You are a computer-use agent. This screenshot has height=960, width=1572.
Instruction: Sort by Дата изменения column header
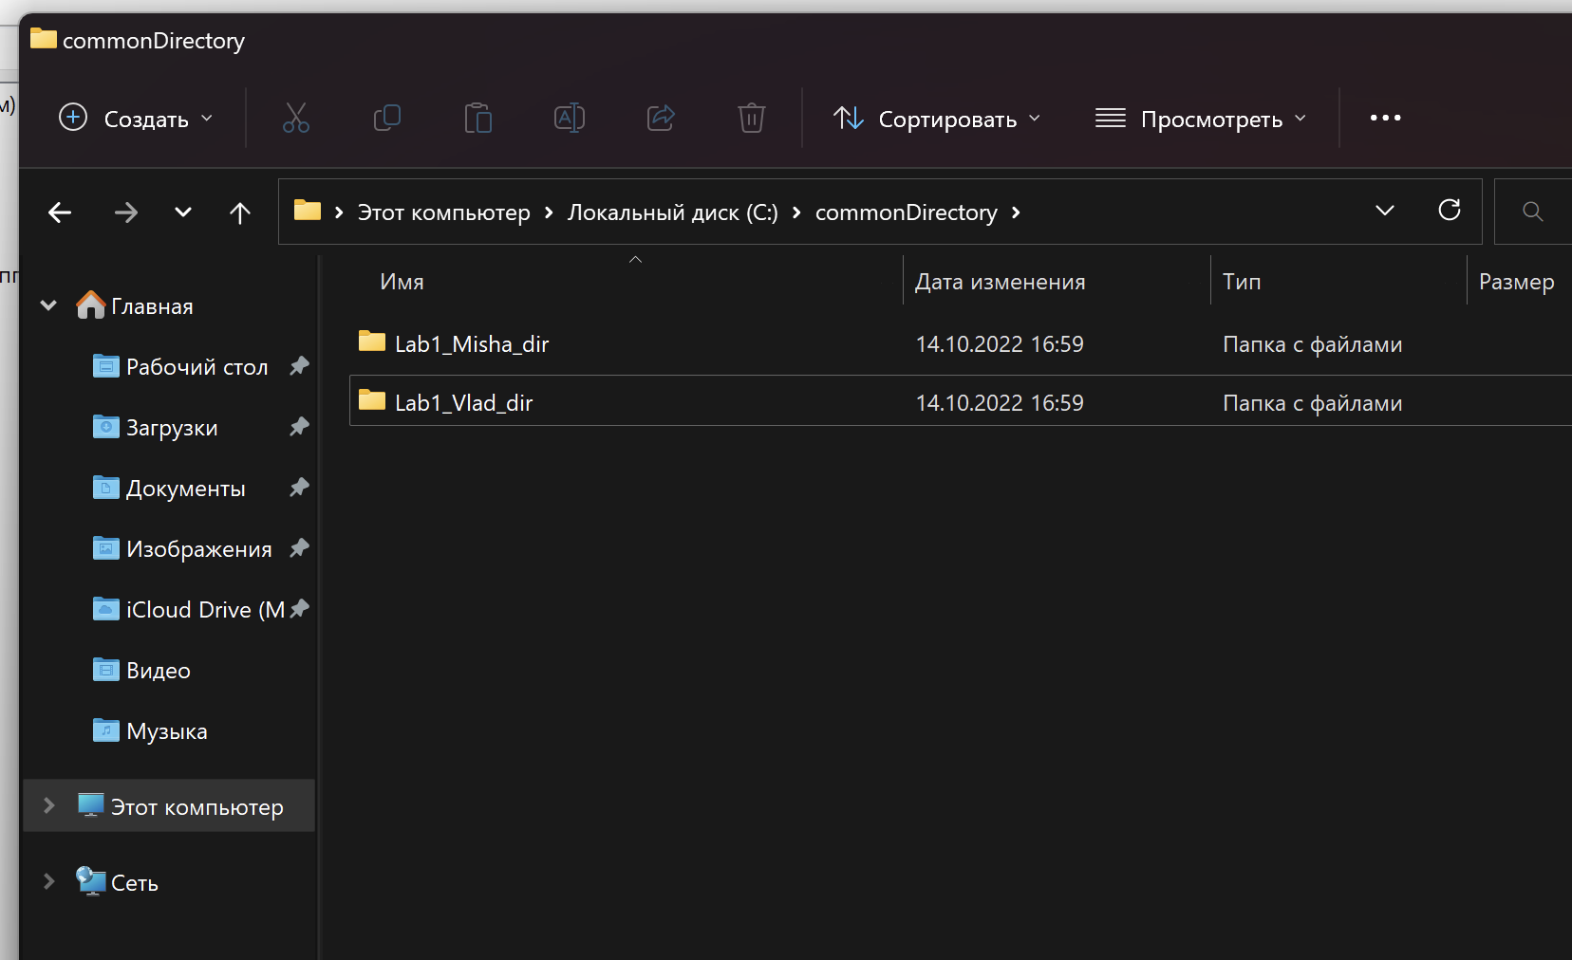pyautogui.click(x=1000, y=282)
